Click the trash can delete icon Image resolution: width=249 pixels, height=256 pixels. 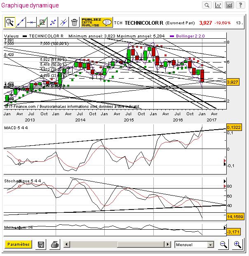(x=74, y=22)
